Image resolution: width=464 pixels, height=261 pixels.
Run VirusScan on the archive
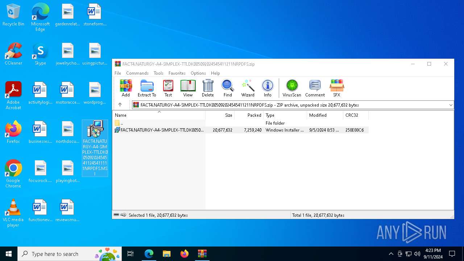pyautogui.click(x=292, y=88)
